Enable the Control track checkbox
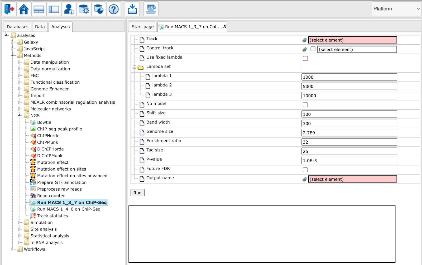Image resolution: width=422 pixels, height=265 pixels. 313,49
